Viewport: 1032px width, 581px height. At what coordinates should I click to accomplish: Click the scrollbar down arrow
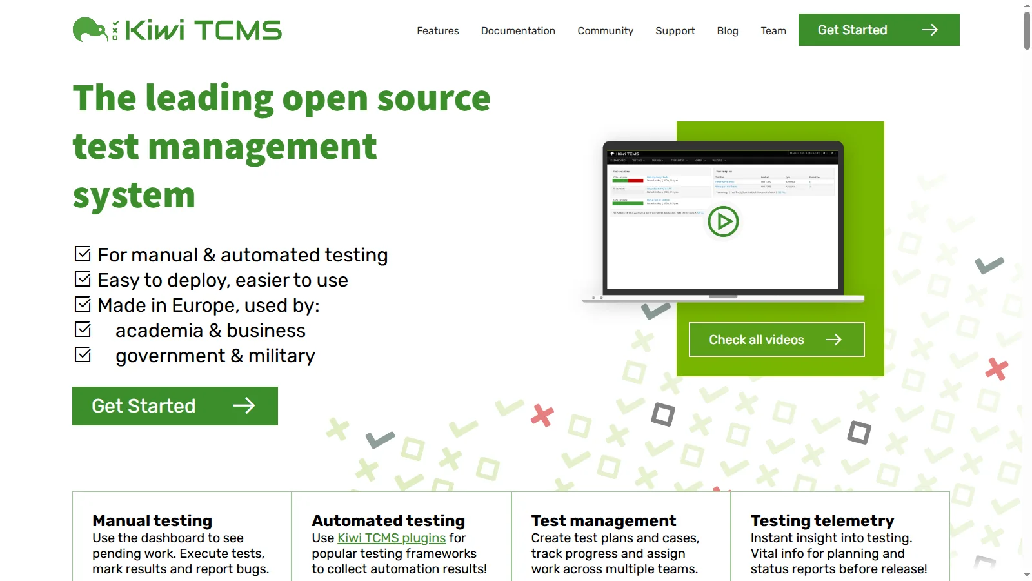pyautogui.click(x=1027, y=575)
